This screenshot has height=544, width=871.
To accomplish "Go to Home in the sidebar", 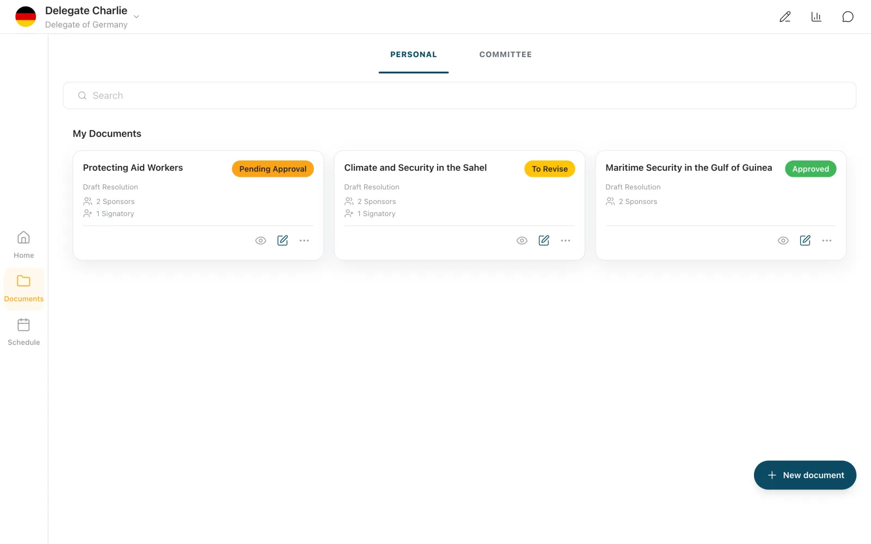I will point(24,245).
